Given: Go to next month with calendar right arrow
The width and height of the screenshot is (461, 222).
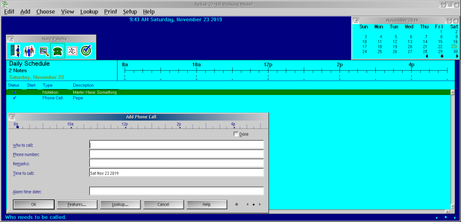Looking at the screenshot, I should 457,56.
